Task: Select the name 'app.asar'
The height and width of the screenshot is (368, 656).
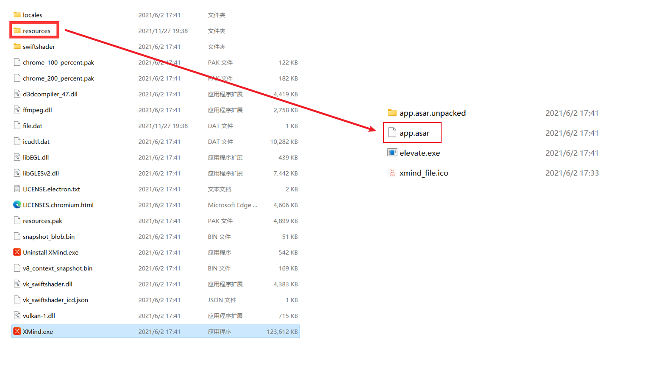Action: pyautogui.click(x=414, y=133)
